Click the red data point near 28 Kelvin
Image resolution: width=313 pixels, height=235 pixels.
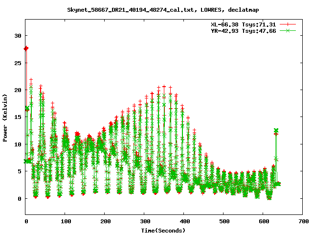[x=26, y=48]
